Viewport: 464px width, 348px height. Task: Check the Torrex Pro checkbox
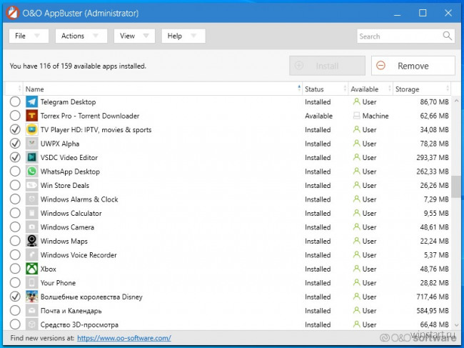click(15, 116)
